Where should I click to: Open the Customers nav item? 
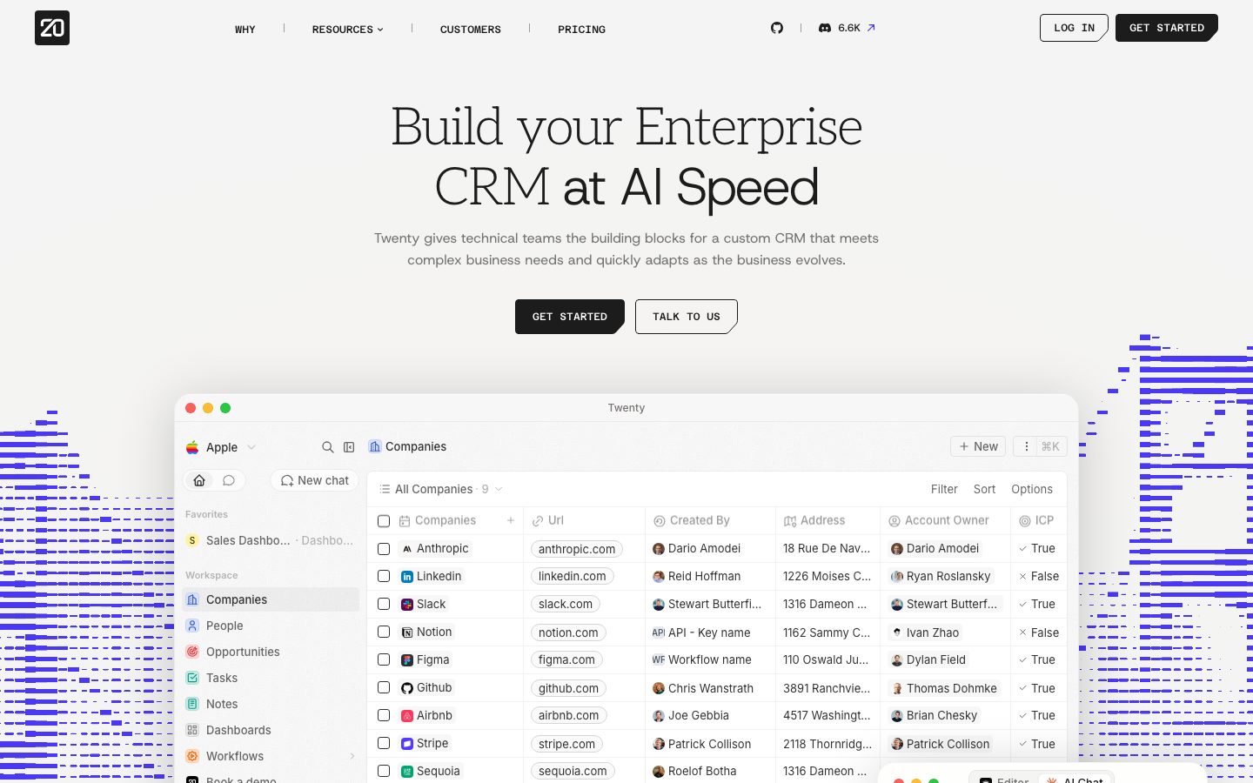[x=471, y=30]
